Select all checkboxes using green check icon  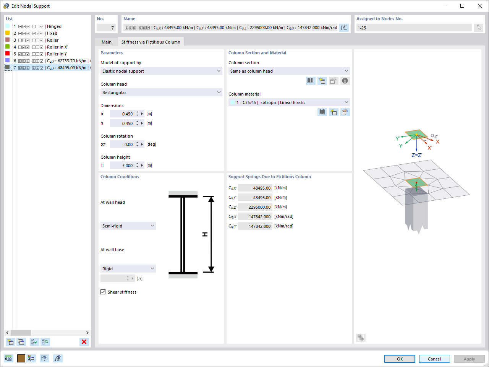coord(34,341)
